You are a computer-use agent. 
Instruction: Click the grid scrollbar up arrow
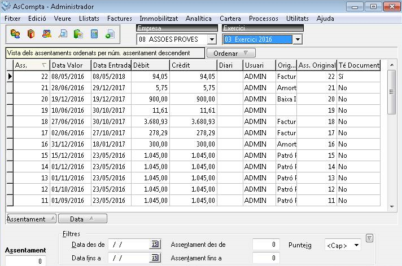coord(392,65)
